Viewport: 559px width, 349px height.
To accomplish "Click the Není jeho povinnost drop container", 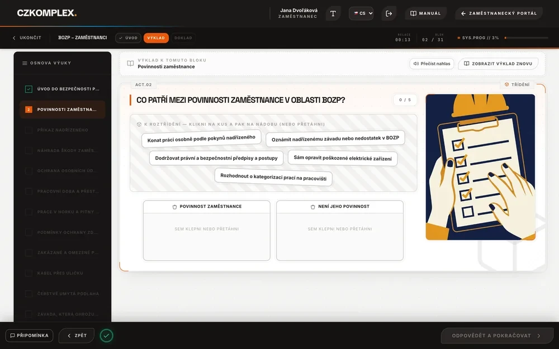I will tap(340, 231).
